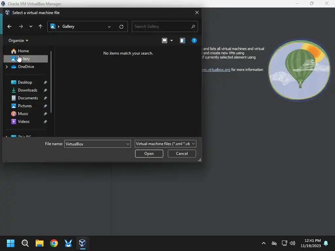Open Virtual machine files type dropdown
Image resolution: width=335 pixels, height=251 pixels.
tap(165, 144)
